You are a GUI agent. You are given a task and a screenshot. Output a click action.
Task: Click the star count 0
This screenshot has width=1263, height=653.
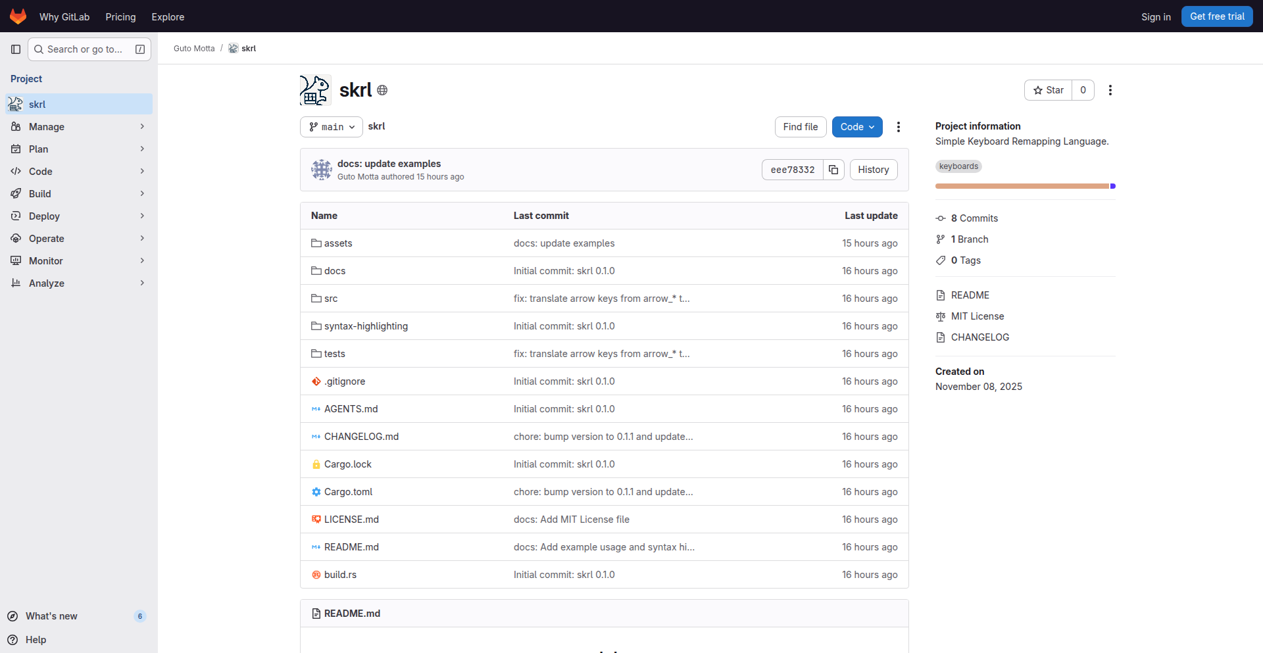point(1083,90)
